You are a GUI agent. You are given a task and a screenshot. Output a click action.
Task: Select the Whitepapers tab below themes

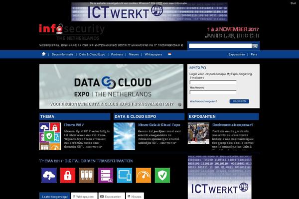pyautogui.click(x=84, y=196)
